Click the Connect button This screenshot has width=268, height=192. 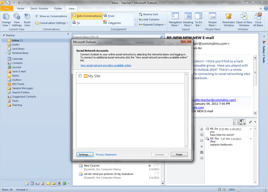point(159,154)
